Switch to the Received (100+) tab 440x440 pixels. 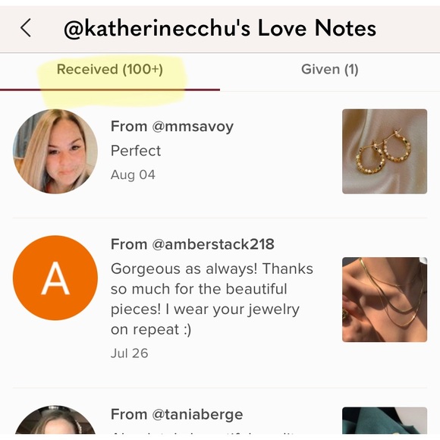(110, 69)
